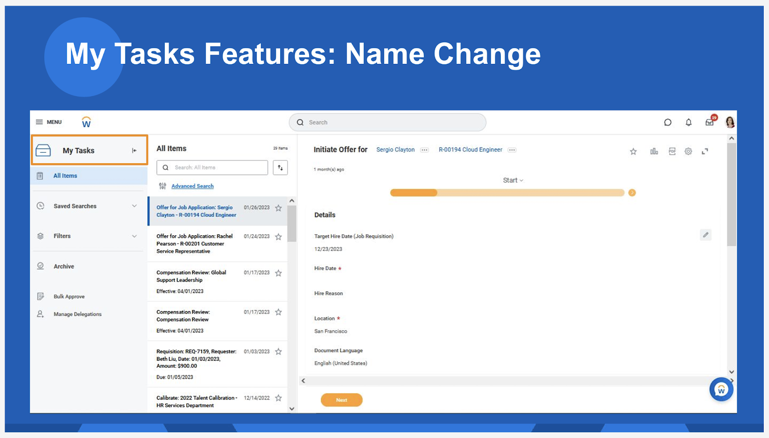
Task: Click the Location value San Francisco
Action: [x=331, y=331]
